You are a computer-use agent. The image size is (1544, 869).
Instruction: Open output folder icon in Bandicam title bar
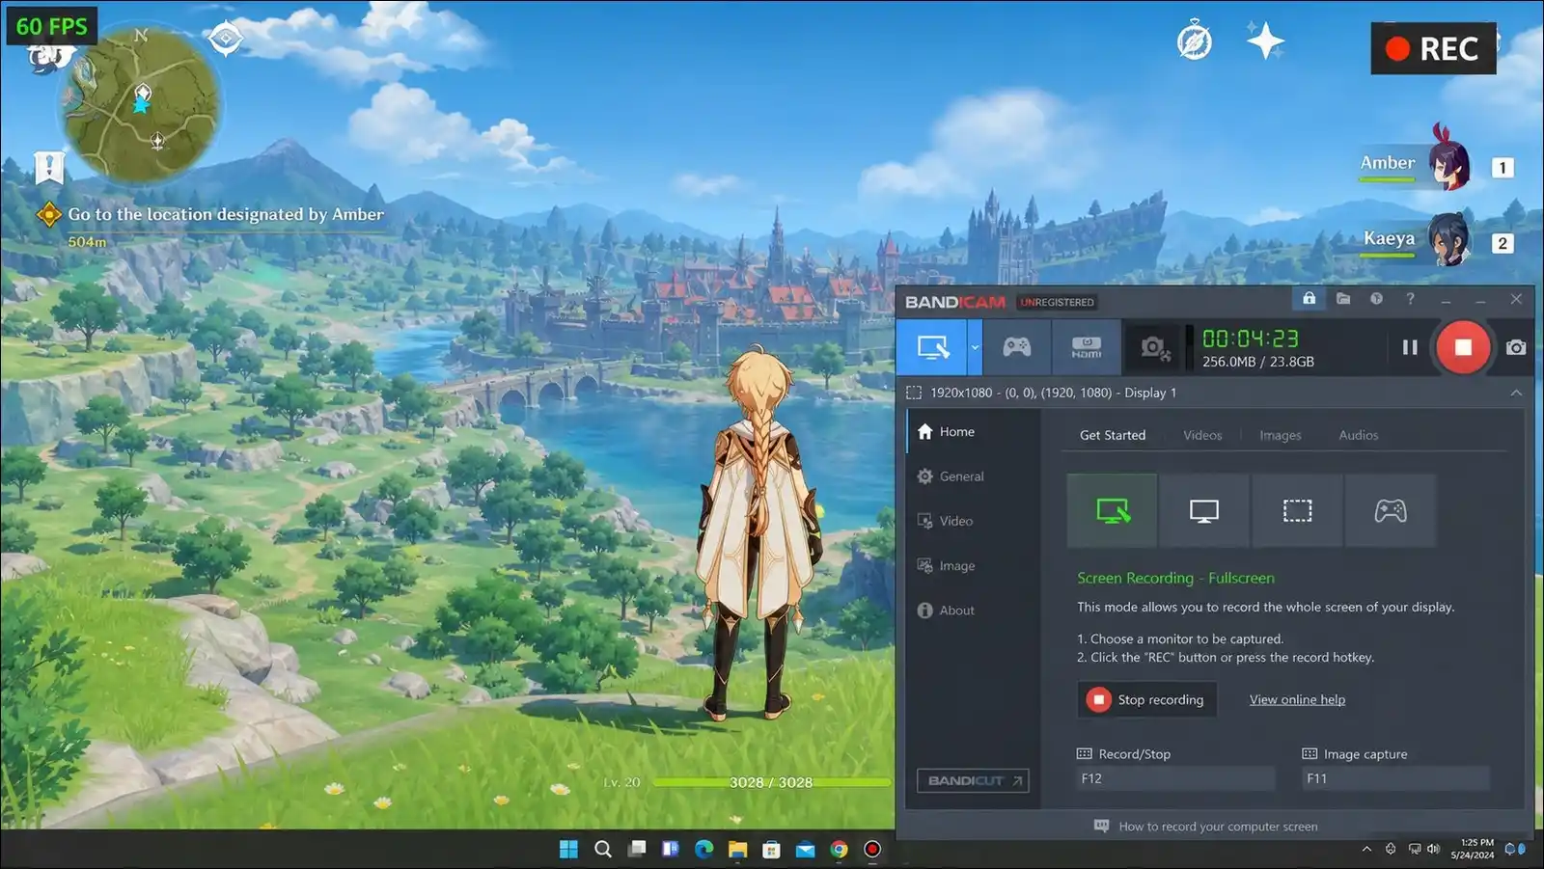click(1342, 299)
